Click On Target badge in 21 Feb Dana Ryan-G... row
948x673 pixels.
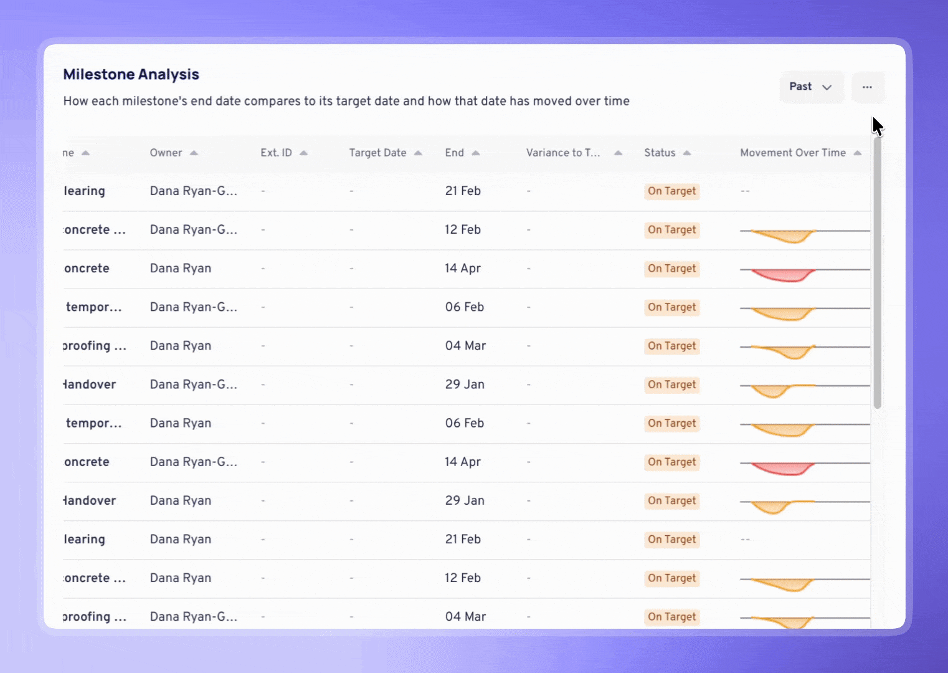672,191
